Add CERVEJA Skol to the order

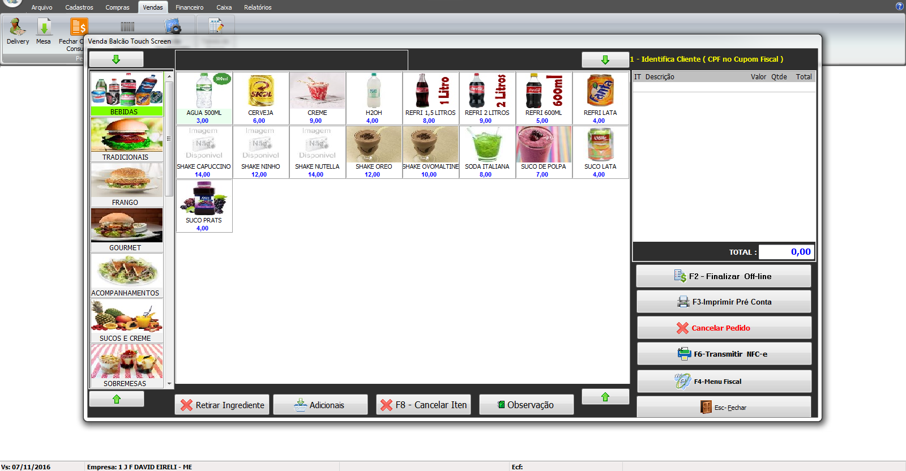[260, 98]
